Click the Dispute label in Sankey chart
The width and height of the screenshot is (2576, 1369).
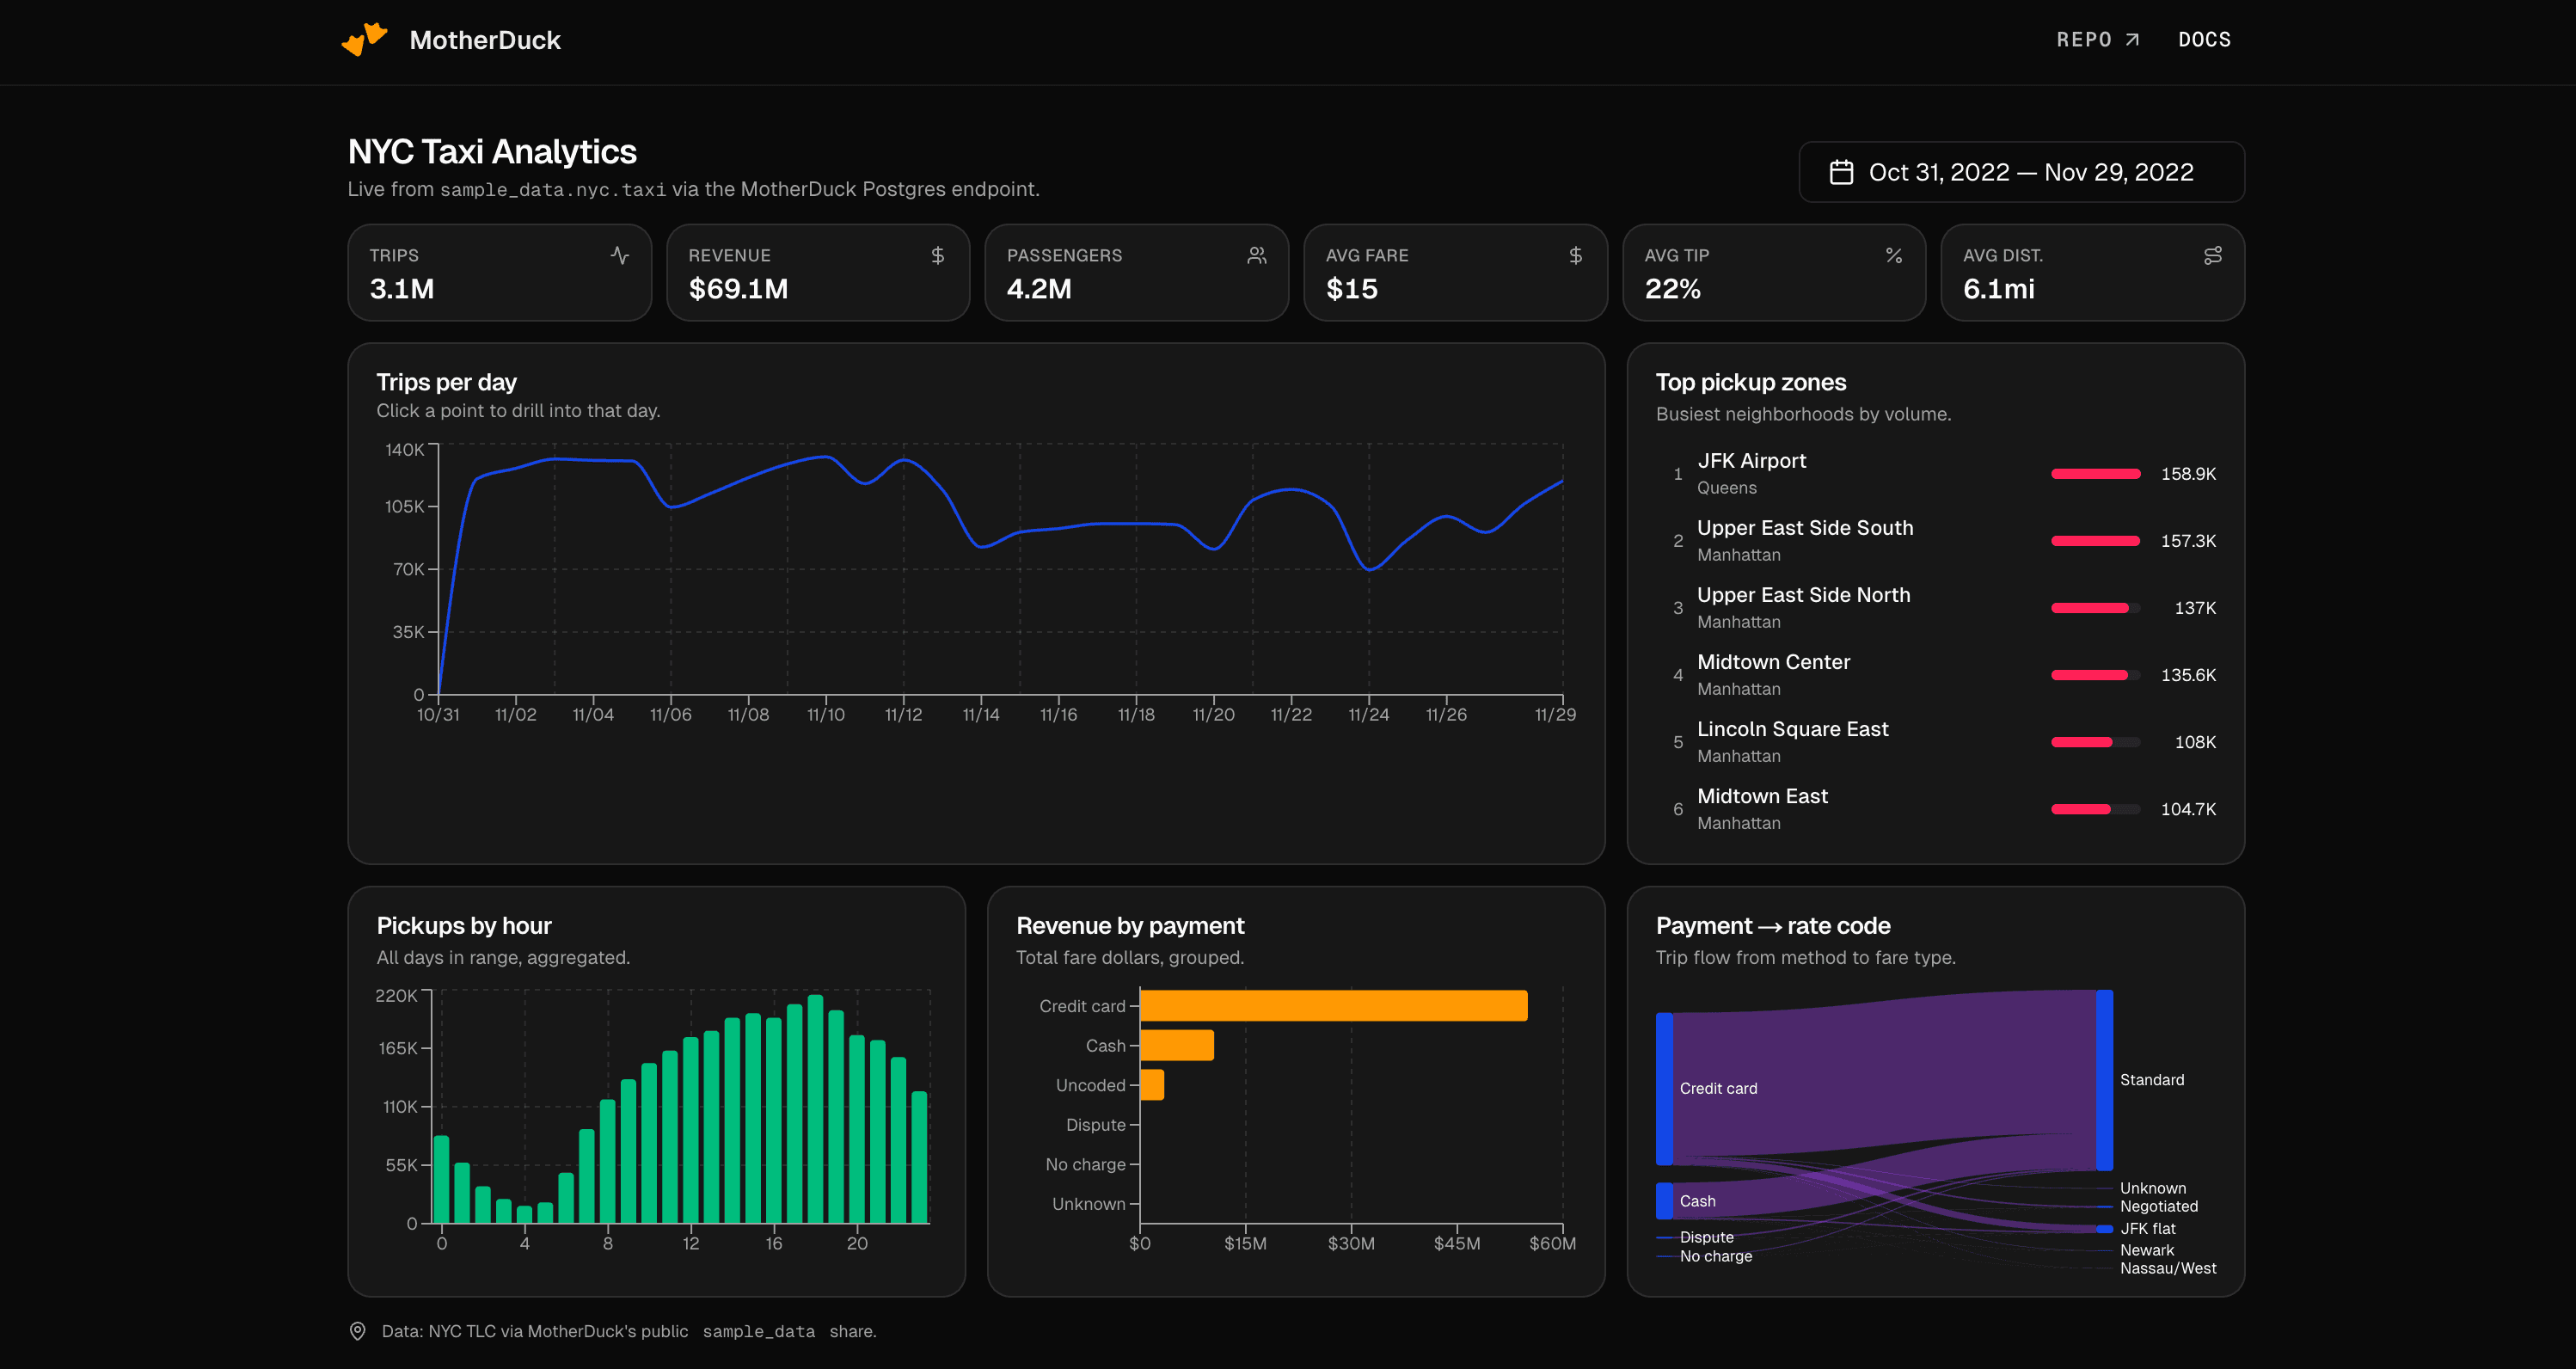coord(1707,1238)
